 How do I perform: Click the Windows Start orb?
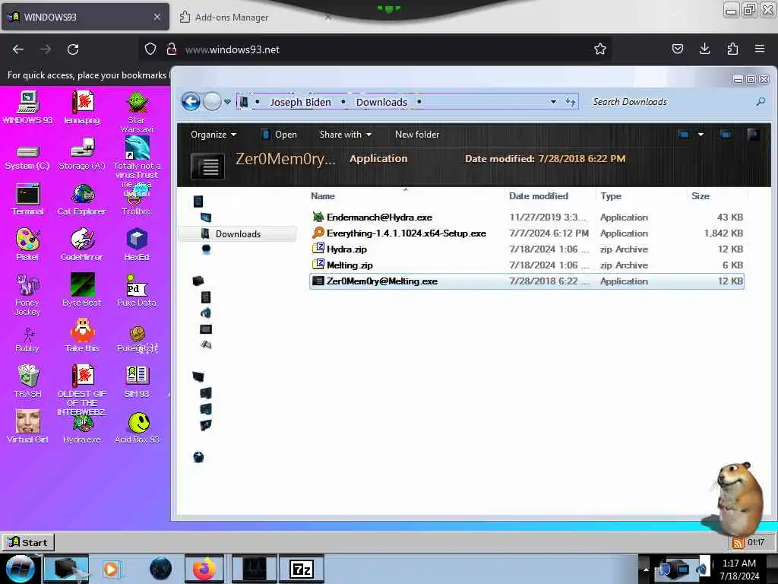click(x=20, y=569)
